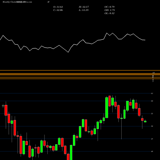Click the 65 price axis label
The image size is (160, 160).
(x=152, y=93)
